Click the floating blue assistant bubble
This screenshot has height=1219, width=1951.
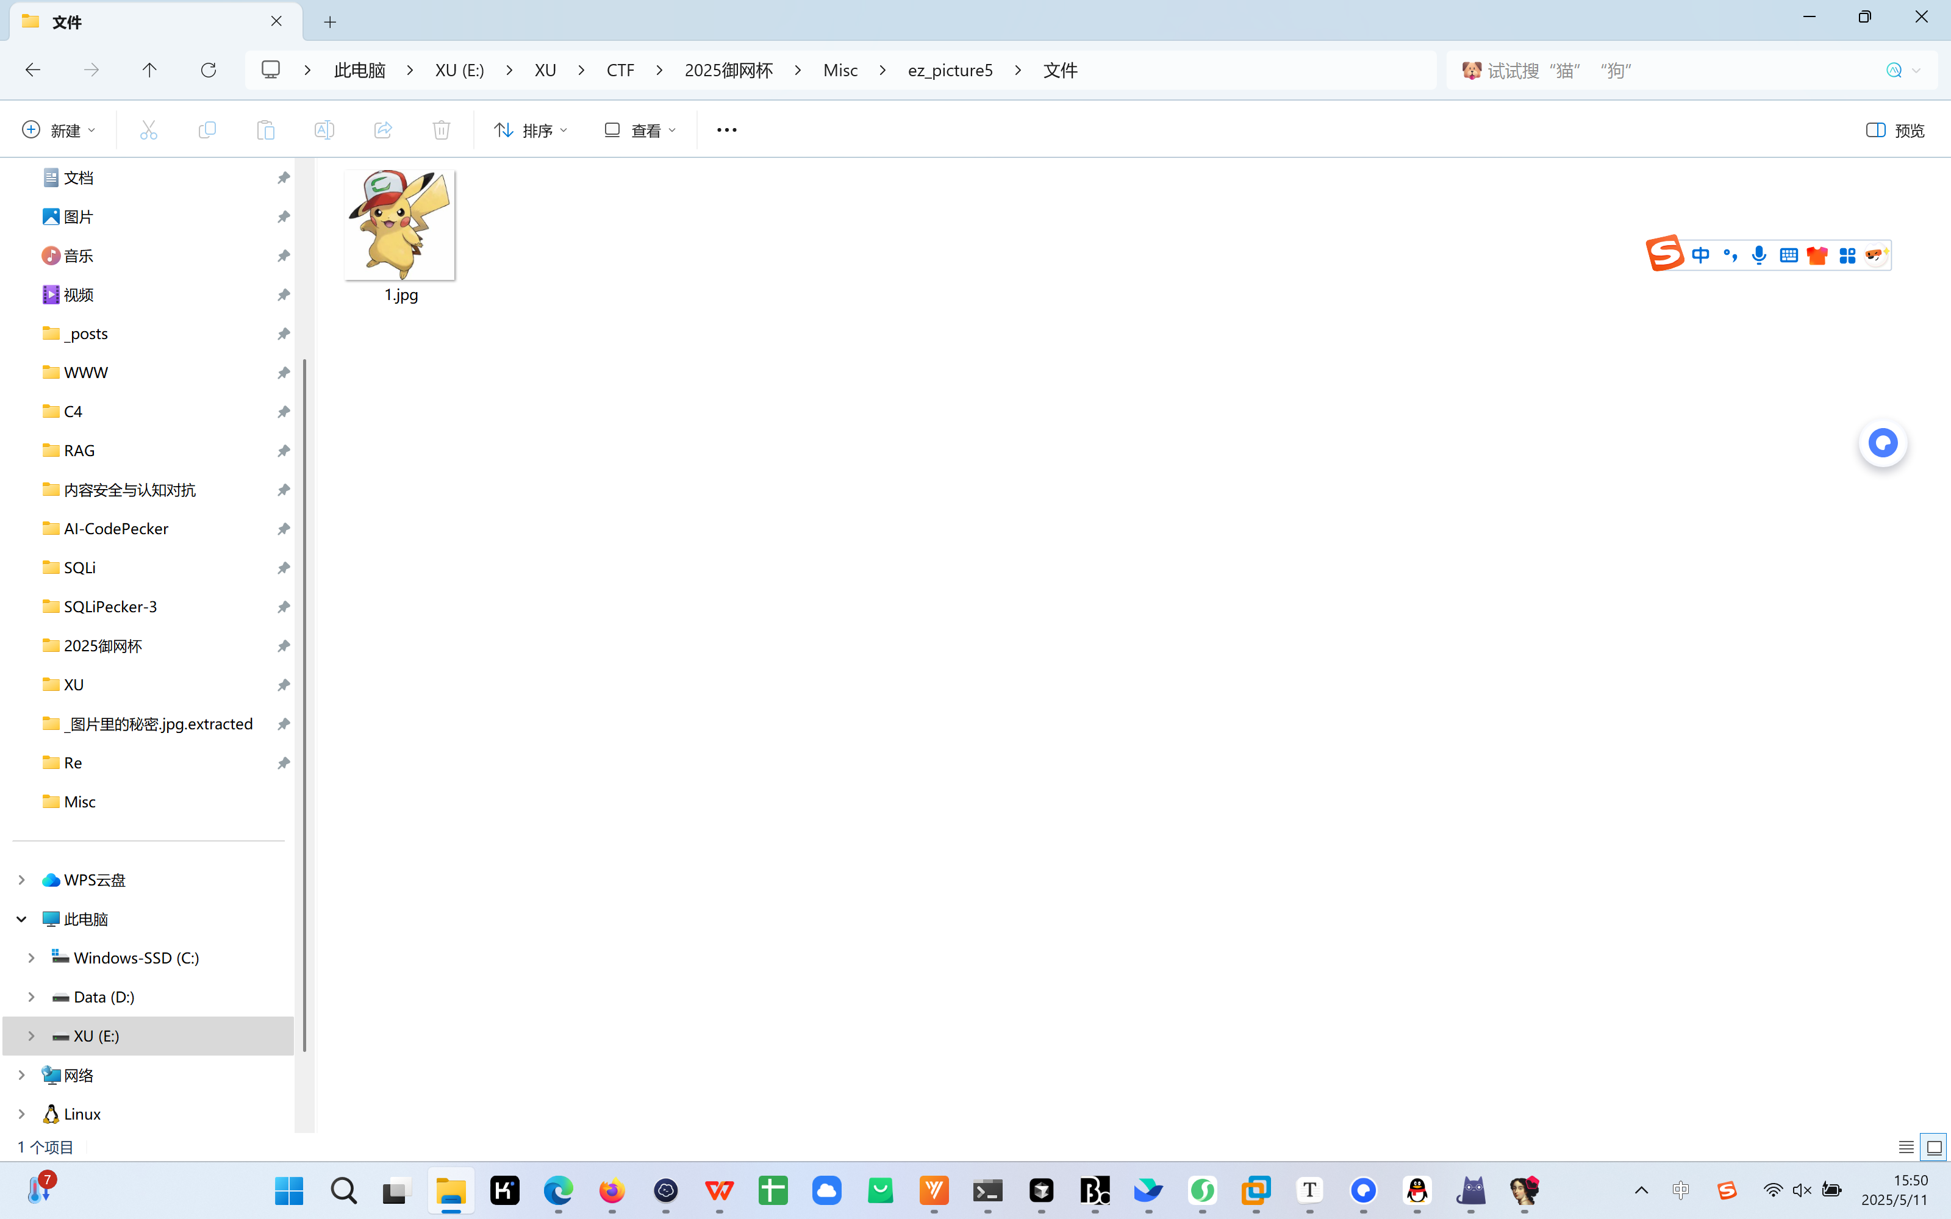(1883, 443)
